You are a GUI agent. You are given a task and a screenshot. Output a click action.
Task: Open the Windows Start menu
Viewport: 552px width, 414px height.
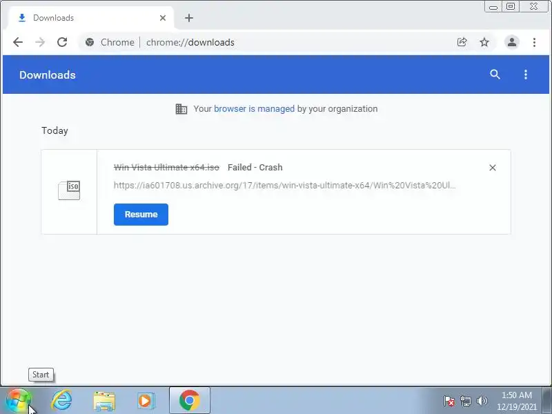(x=19, y=401)
